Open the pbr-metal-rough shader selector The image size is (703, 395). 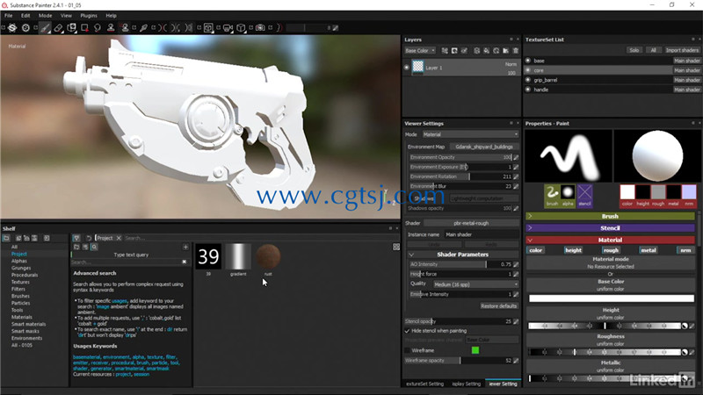tap(471, 223)
